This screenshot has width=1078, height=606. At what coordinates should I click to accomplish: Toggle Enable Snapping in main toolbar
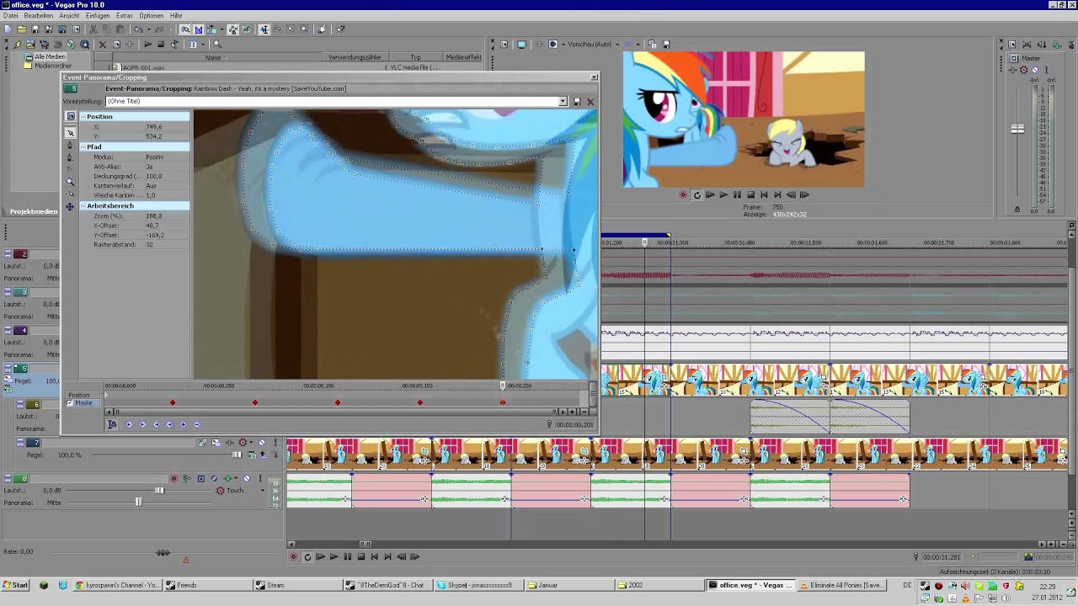186,29
